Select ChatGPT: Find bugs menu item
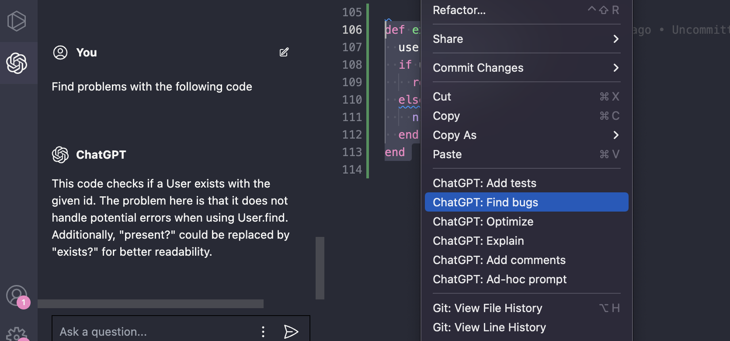Image resolution: width=730 pixels, height=341 pixels. click(526, 202)
